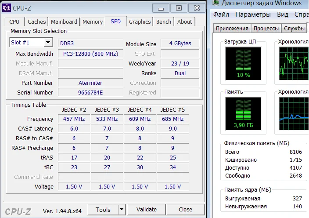Click the Serial Number 9656784E field
Screen dimensions: 309x218
pyautogui.click(x=90, y=93)
